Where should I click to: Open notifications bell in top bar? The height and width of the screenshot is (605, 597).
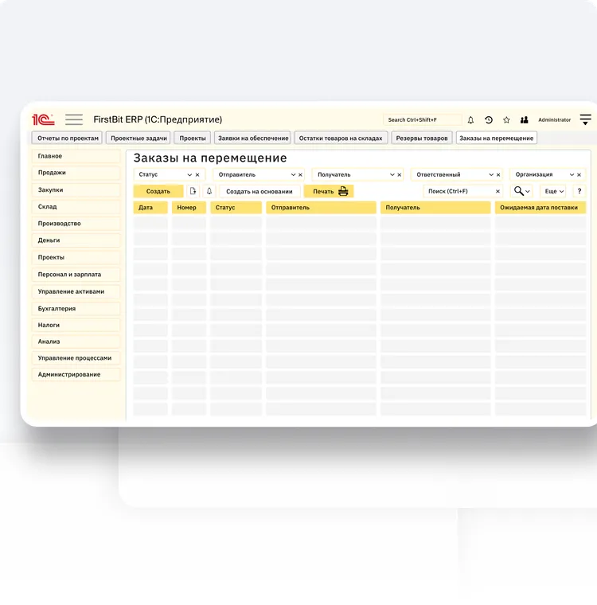click(x=470, y=120)
